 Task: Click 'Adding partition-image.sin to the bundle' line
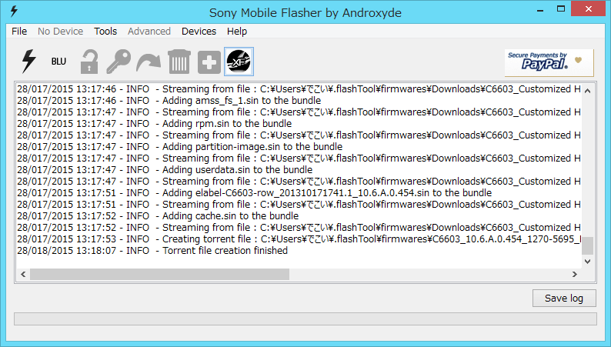(179, 146)
